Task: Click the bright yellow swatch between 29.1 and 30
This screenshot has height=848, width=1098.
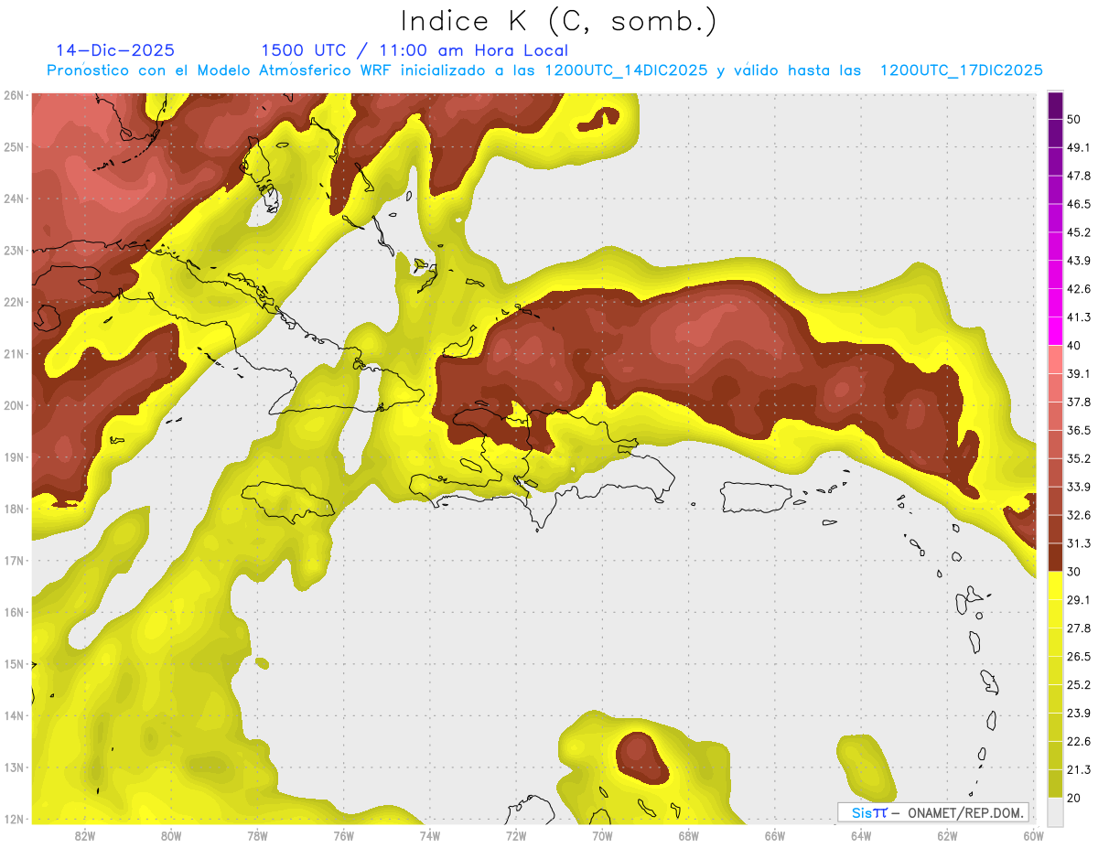Action: [1055, 586]
